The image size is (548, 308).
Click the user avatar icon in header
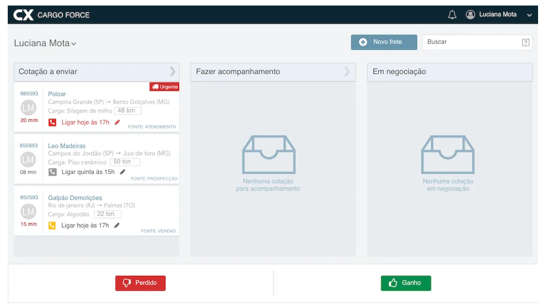tap(471, 14)
